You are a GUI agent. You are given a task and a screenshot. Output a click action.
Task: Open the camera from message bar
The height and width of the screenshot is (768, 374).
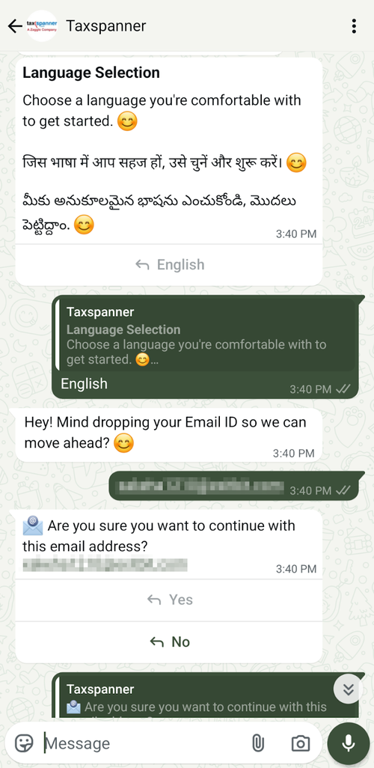point(300,743)
